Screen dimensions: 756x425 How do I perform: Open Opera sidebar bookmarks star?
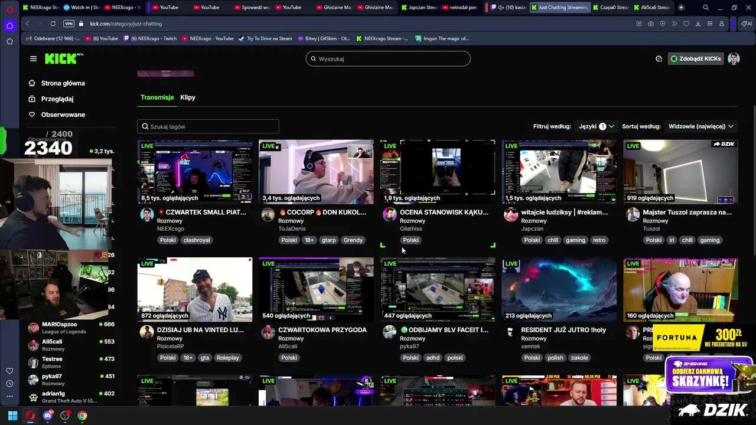9,41
